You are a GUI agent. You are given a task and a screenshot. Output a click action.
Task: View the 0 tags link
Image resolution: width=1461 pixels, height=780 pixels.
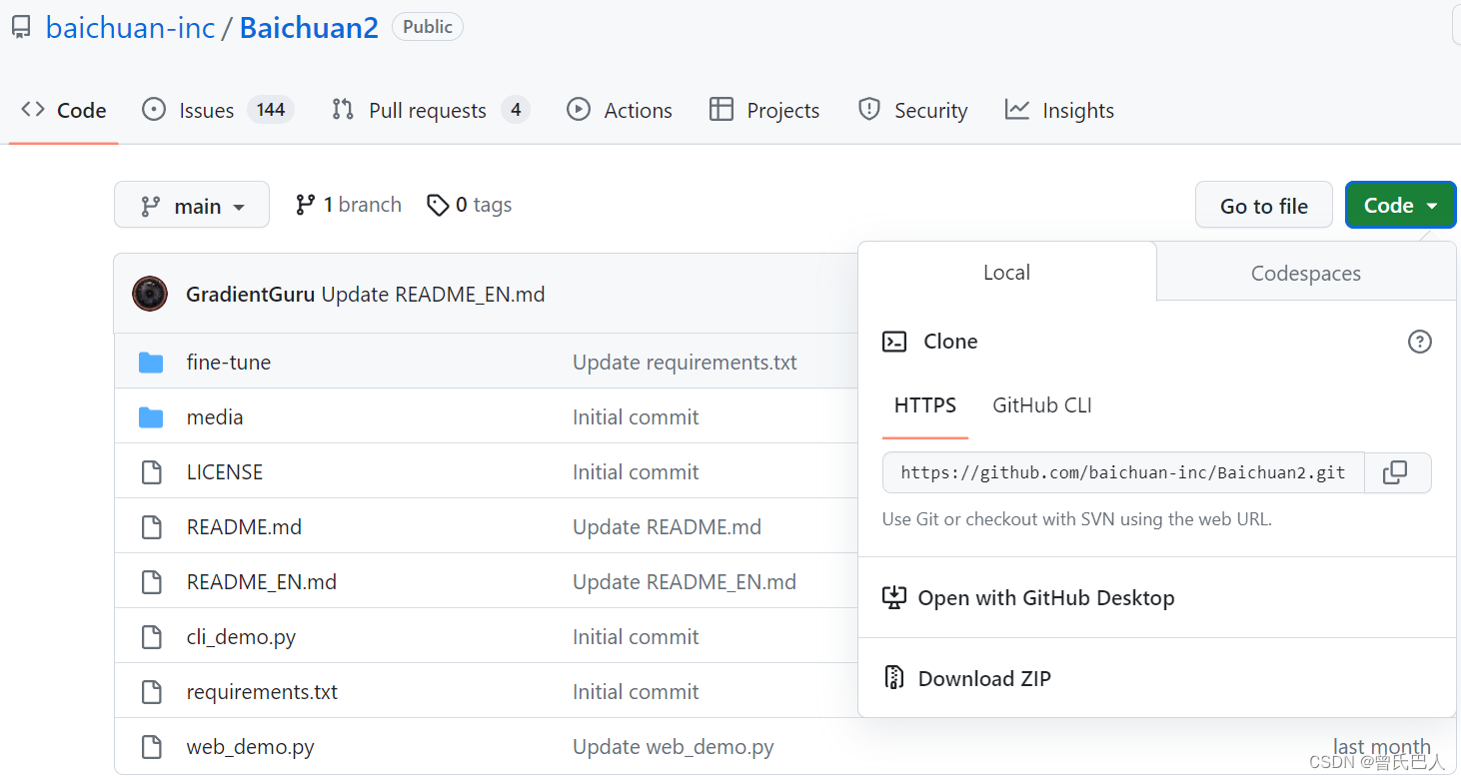coord(469,205)
